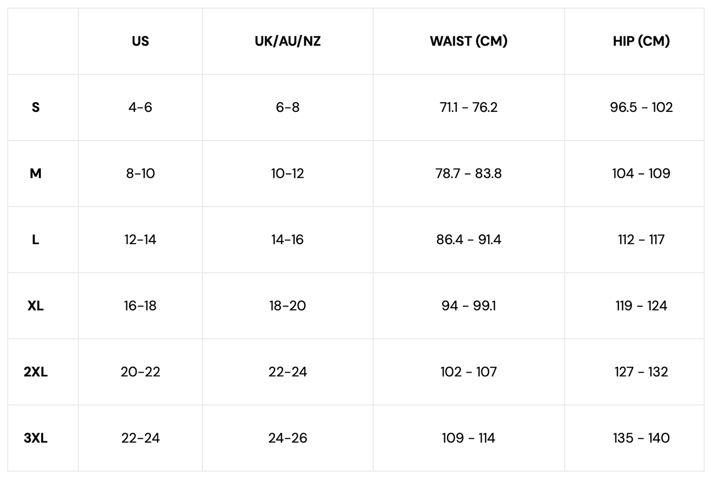Select the M size row label

[36, 173]
